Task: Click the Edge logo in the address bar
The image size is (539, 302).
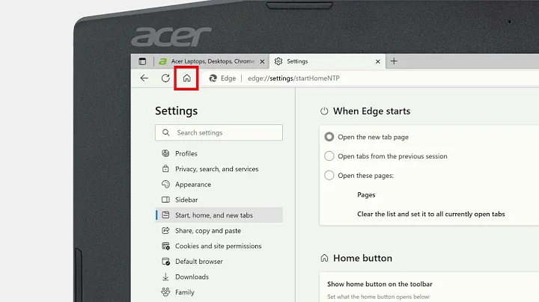Action: (213, 78)
